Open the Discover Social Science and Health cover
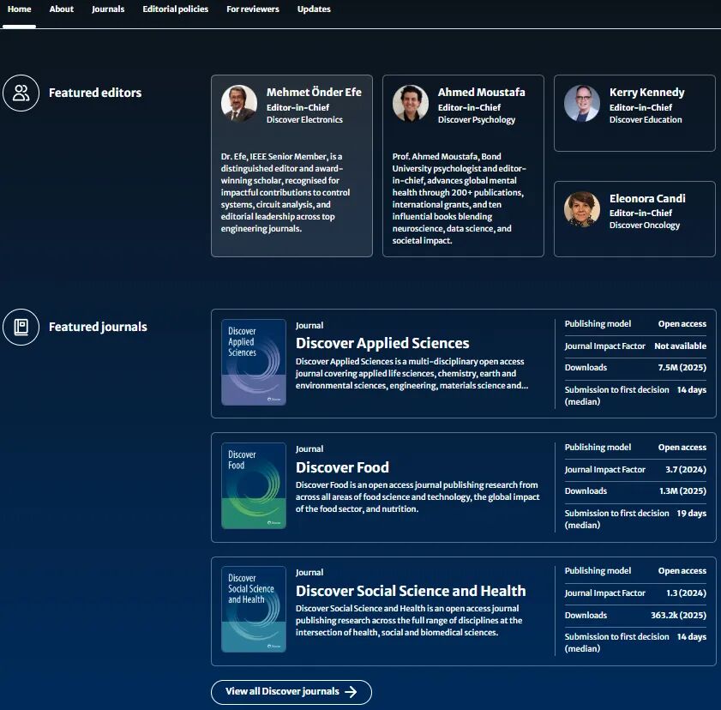721x710 pixels. click(x=254, y=610)
